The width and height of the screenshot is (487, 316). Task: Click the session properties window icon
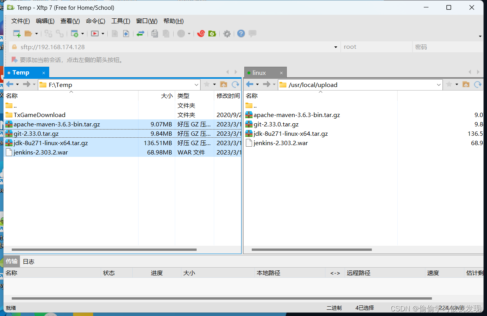click(x=74, y=34)
